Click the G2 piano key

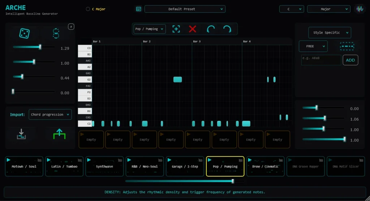85,79
